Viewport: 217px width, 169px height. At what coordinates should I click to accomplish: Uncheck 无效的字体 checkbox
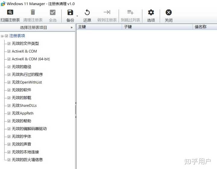tap(9, 137)
